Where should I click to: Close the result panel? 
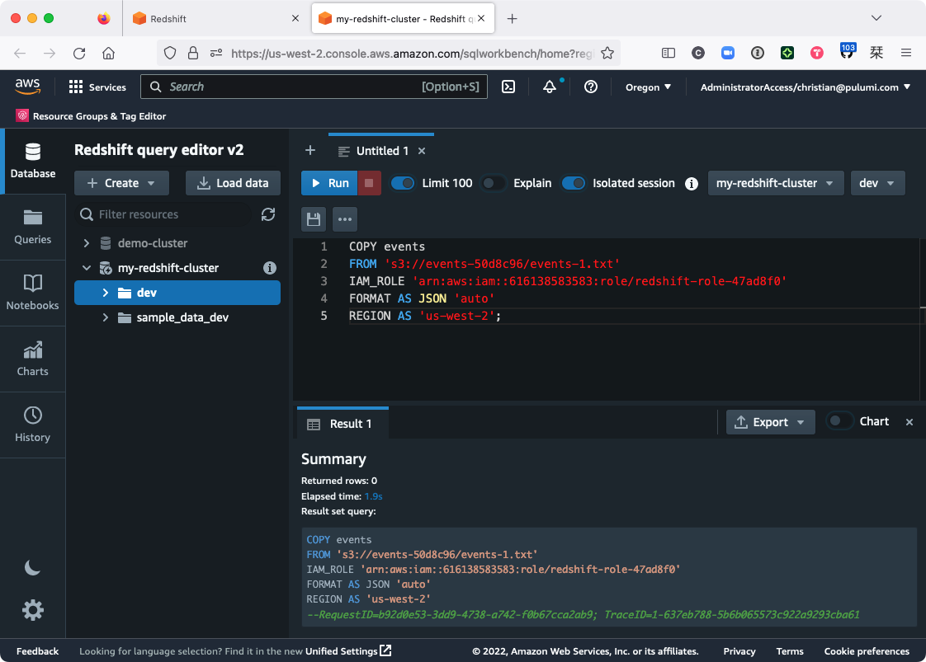coord(909,422)
